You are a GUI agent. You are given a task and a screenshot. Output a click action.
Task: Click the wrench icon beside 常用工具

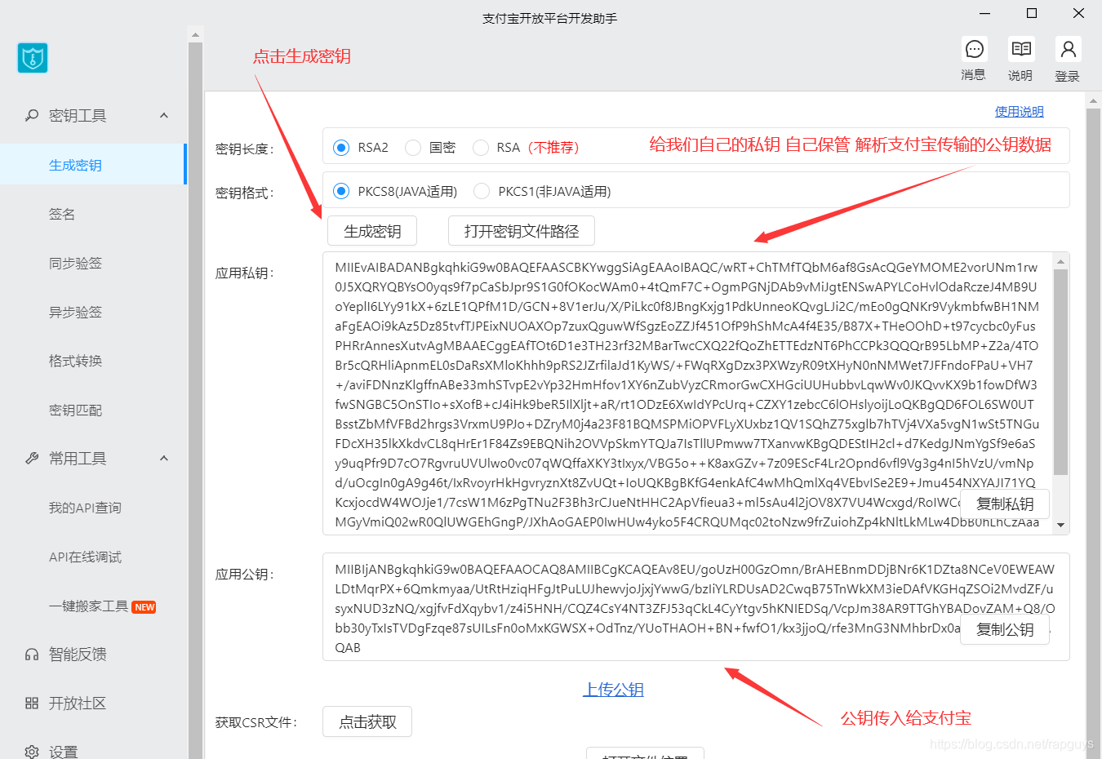[x=32, y=459]
